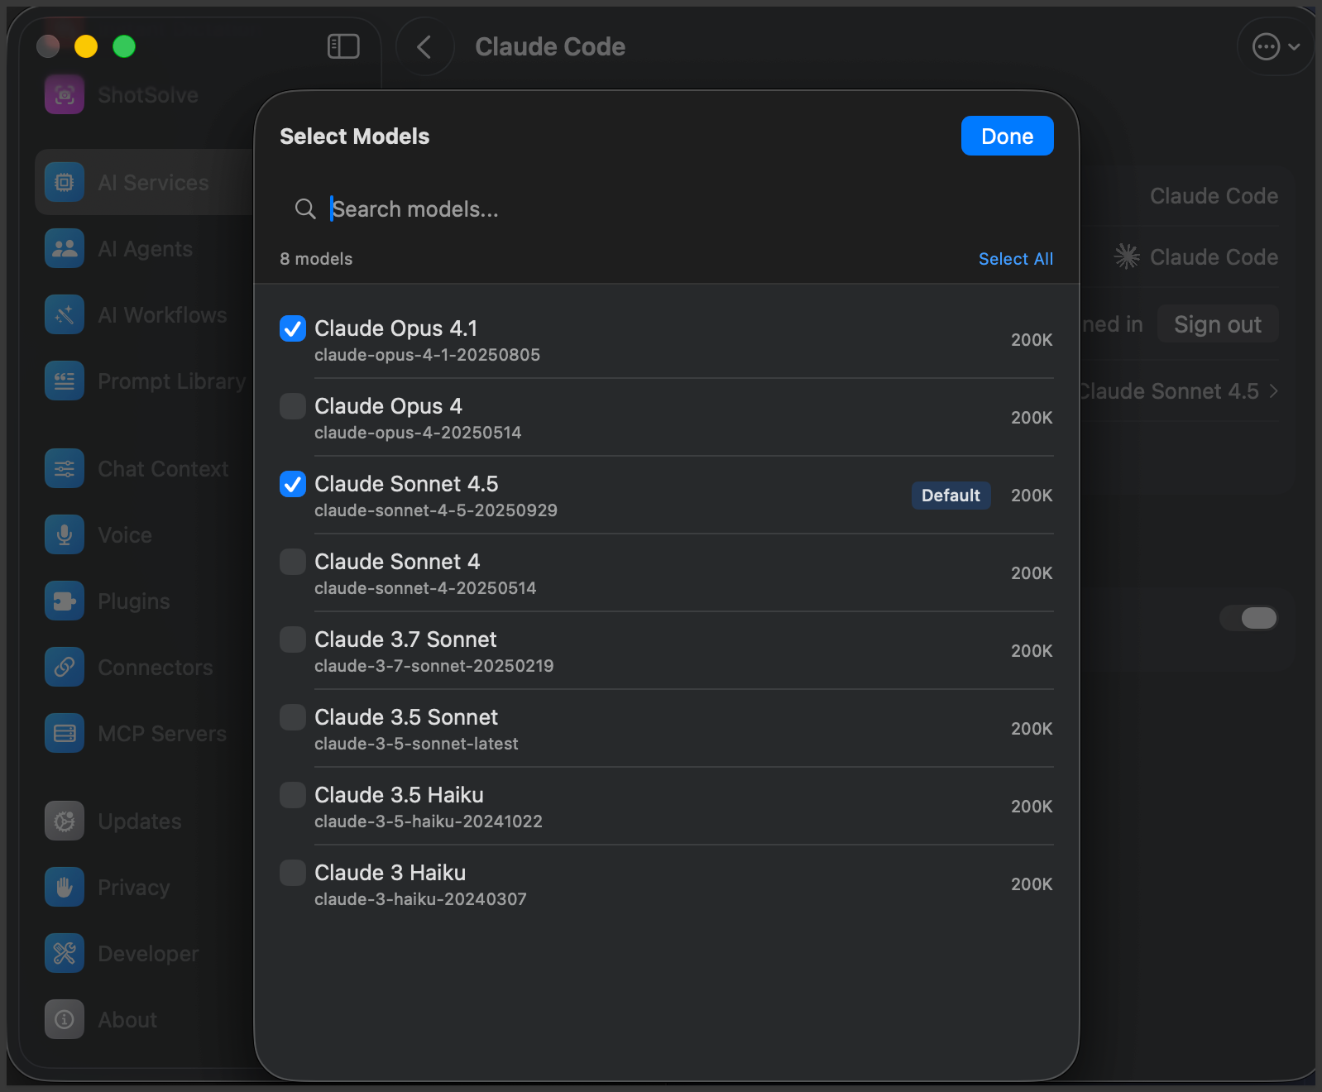Click the Sign out button
Screen dimensions: 1322x1092
coord(1218,323)
